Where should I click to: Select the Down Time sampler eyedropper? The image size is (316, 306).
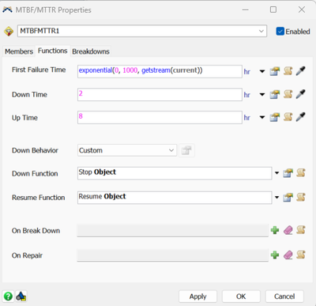(x=300, y=94)
